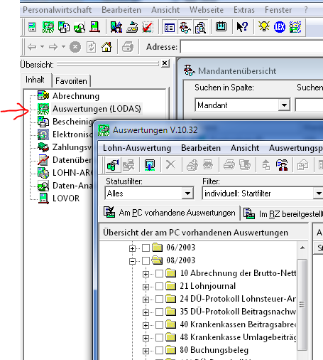Image resolution: width=323 pixels, height=360 pixels.
Task: Select Abrechnung in overview tree
Action: pos(76,96)
